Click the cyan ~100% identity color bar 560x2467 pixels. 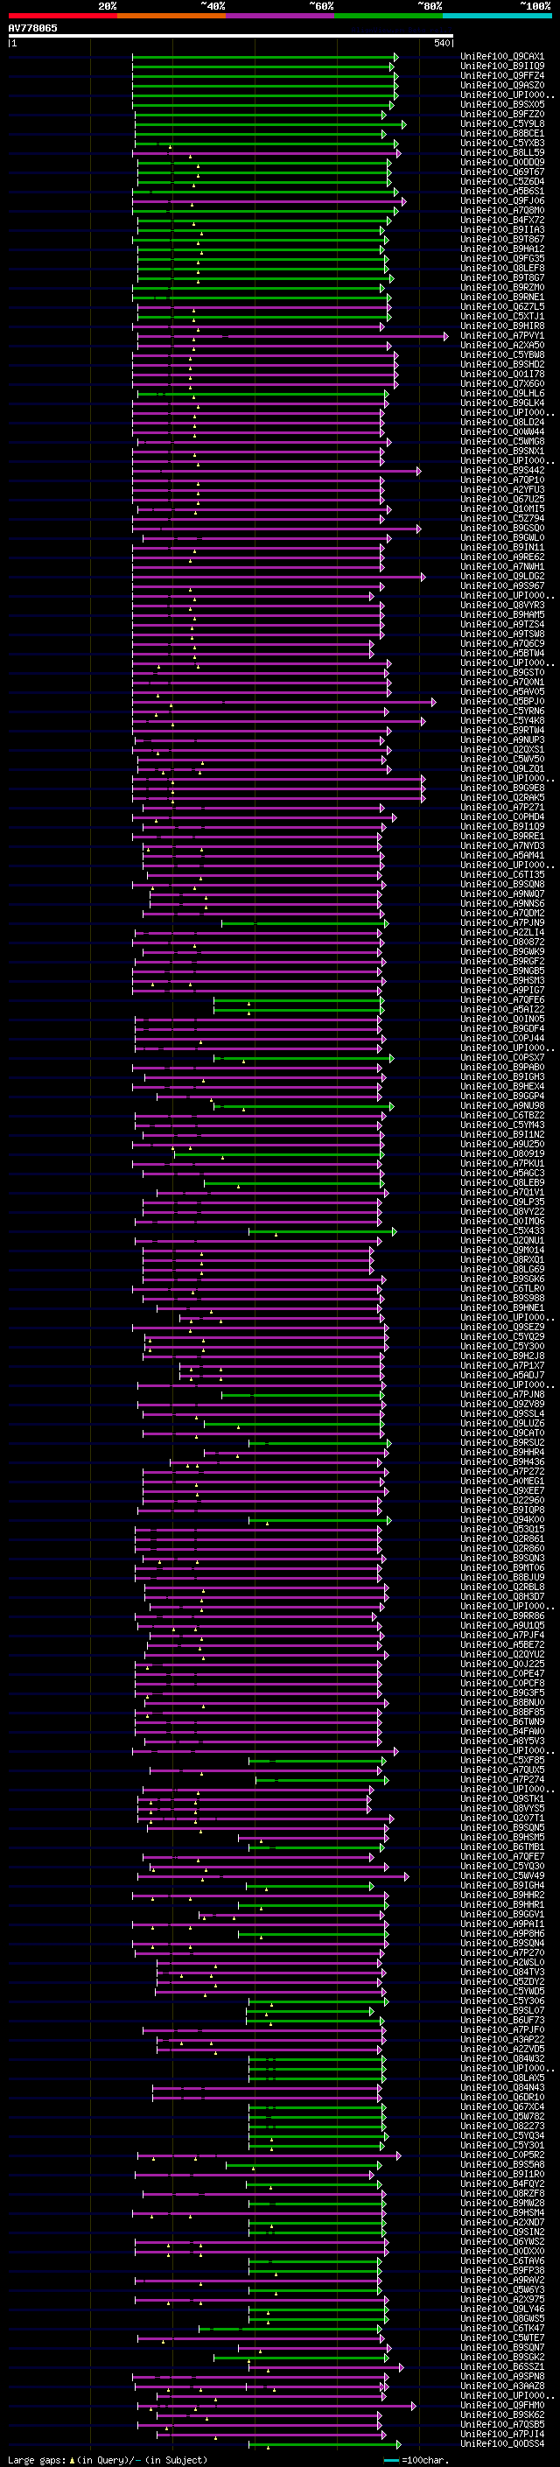click(497, 16)
